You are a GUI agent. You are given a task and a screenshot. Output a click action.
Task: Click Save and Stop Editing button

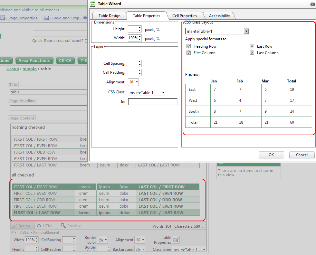click(65, 18)
